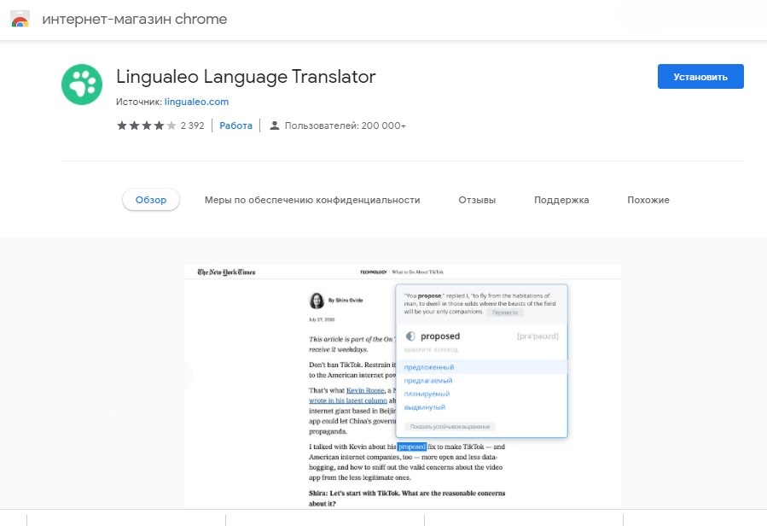Open the Отзывы tab
Viewport: 767px width, 526px height.
click(477, 200)
